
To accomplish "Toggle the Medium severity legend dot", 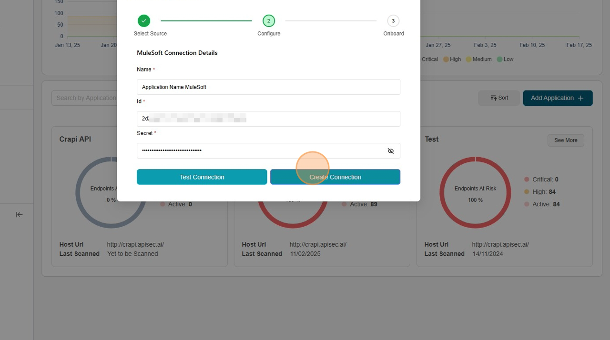I will [468, 60].
